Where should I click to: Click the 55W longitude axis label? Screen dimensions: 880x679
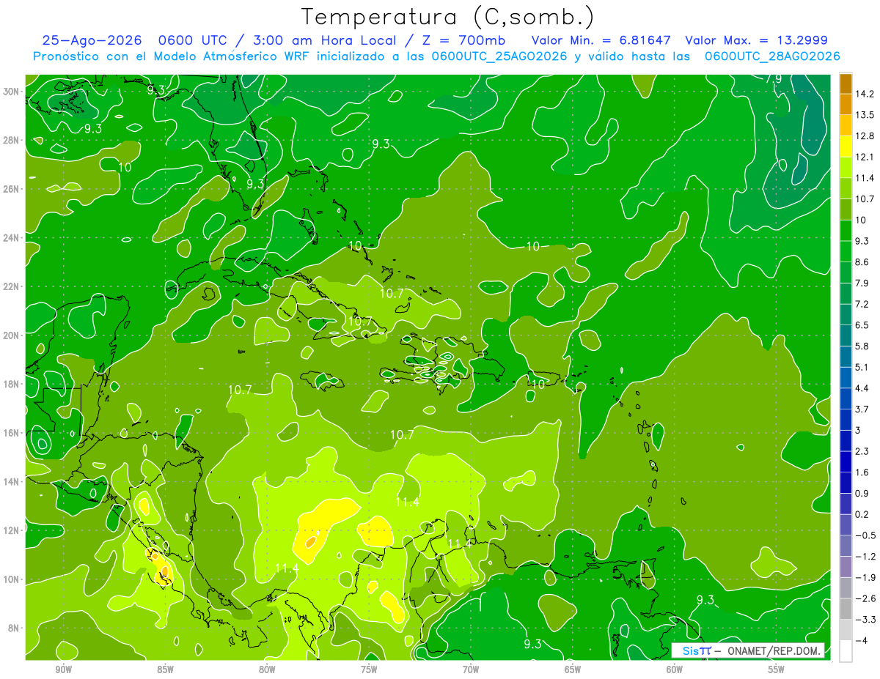777,669
